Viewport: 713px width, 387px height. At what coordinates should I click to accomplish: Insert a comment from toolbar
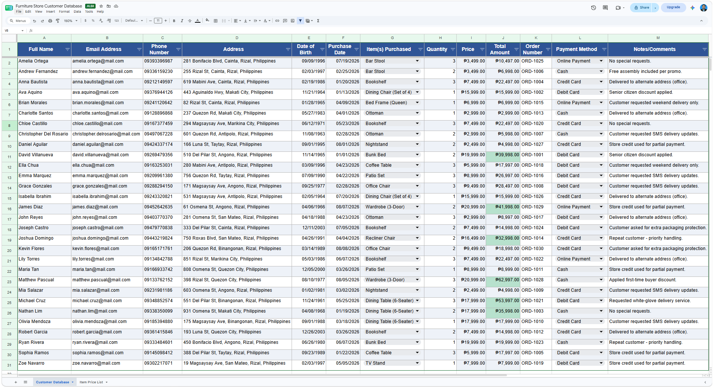click(x=285, y=21)
